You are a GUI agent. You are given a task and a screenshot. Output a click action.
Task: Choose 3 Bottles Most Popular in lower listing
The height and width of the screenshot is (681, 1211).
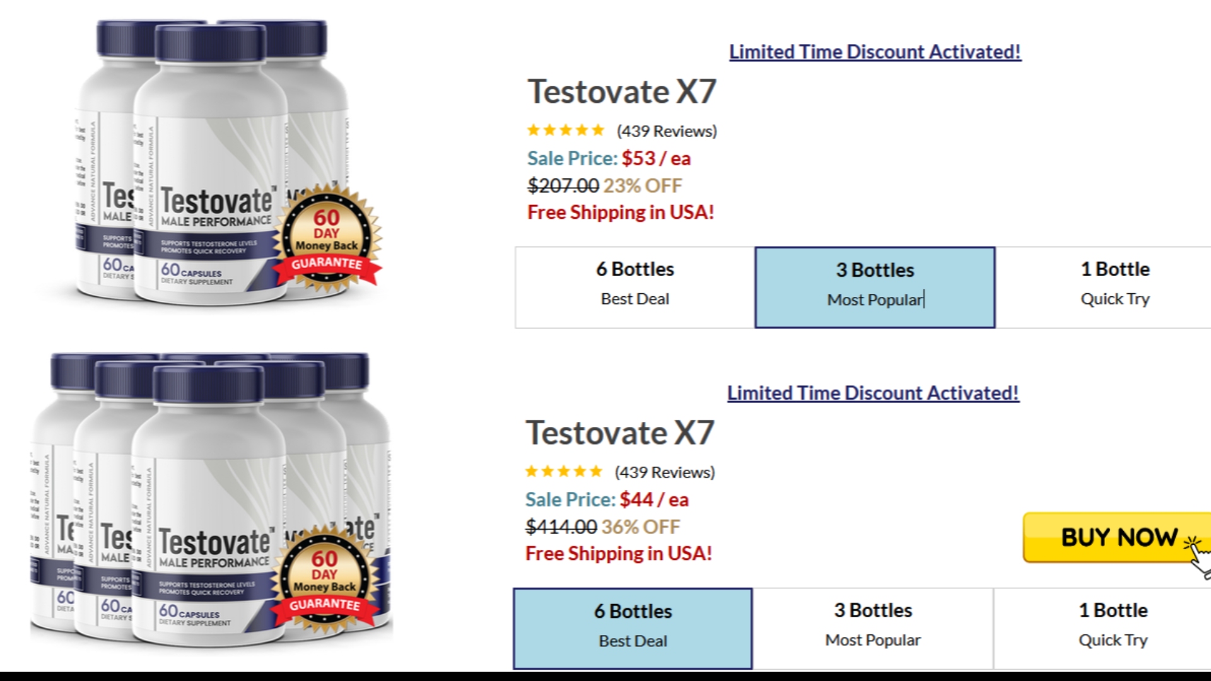click(873, 628)
